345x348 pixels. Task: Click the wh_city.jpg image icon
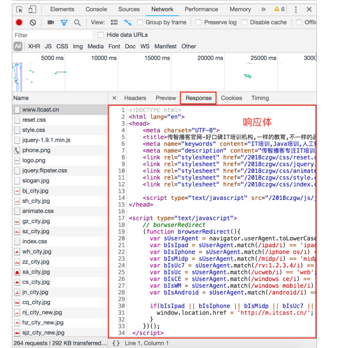click(17, 252)
